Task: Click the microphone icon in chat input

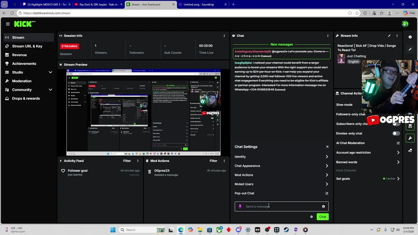Action: pyautogui.click(x=240, y=206)
